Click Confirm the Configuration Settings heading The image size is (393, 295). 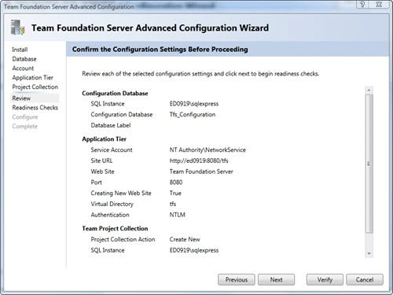click(x=160, y=50)
